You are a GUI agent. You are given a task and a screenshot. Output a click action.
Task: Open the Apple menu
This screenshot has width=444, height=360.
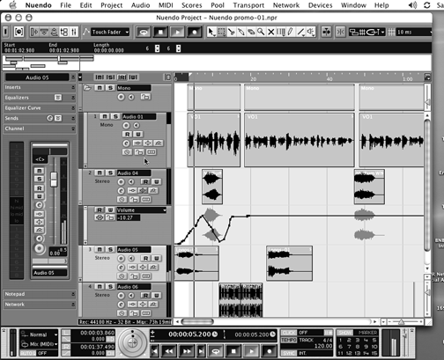coord(13,5)
